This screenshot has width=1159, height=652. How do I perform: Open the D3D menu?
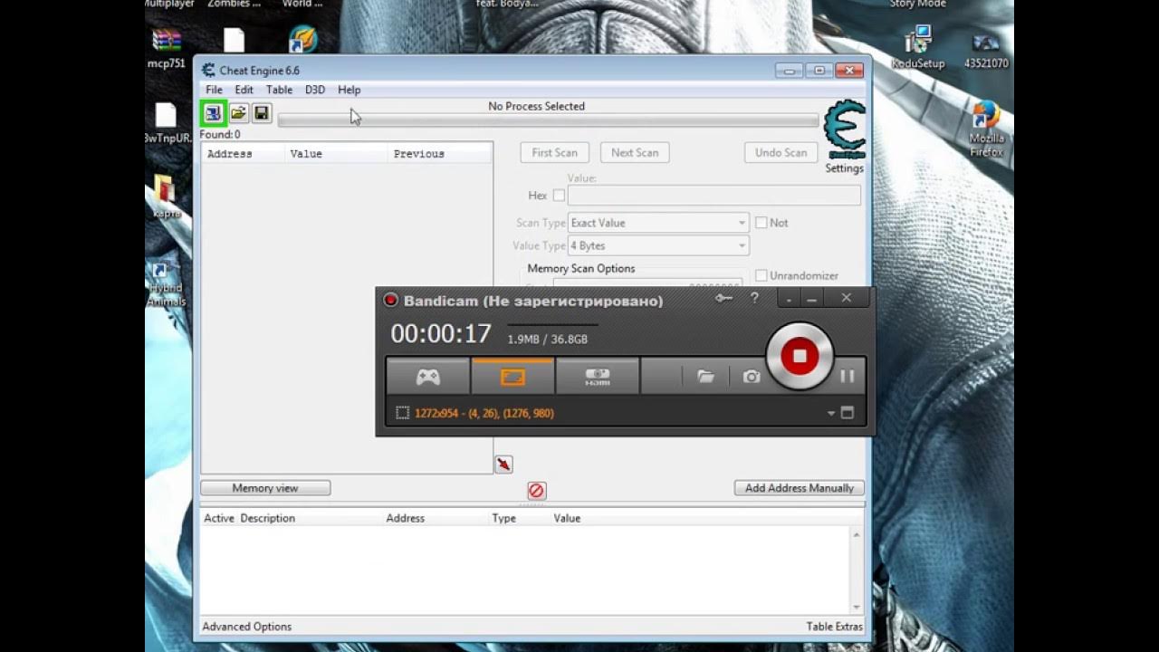314,90
